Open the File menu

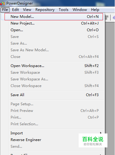click(x=5, y=10)
